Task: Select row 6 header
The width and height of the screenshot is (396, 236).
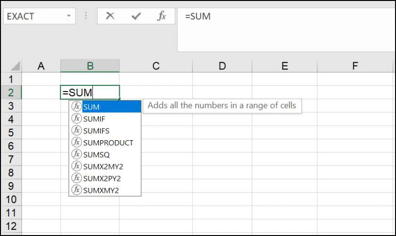Action: (x=11, y=146)
